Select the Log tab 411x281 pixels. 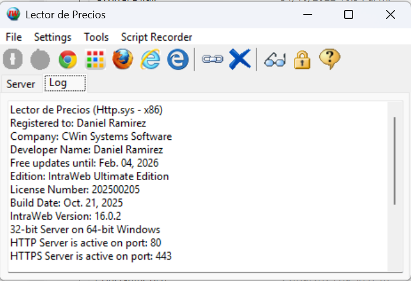(x=58, y=83)
